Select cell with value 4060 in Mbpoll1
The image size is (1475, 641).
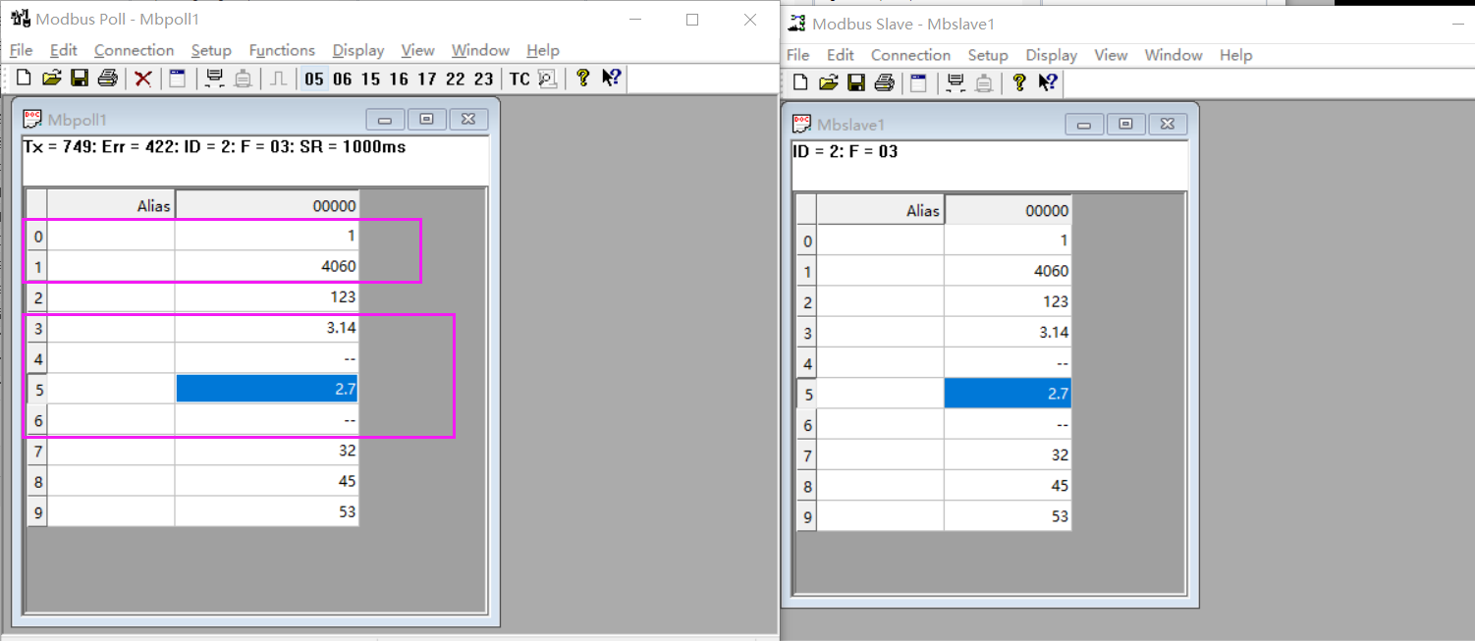click(x=267, y=266)
